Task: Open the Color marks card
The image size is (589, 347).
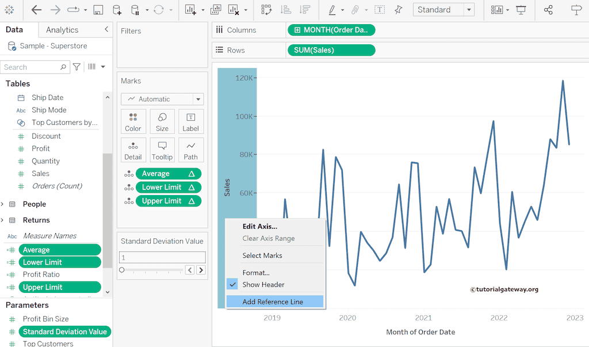Action: 133,121
